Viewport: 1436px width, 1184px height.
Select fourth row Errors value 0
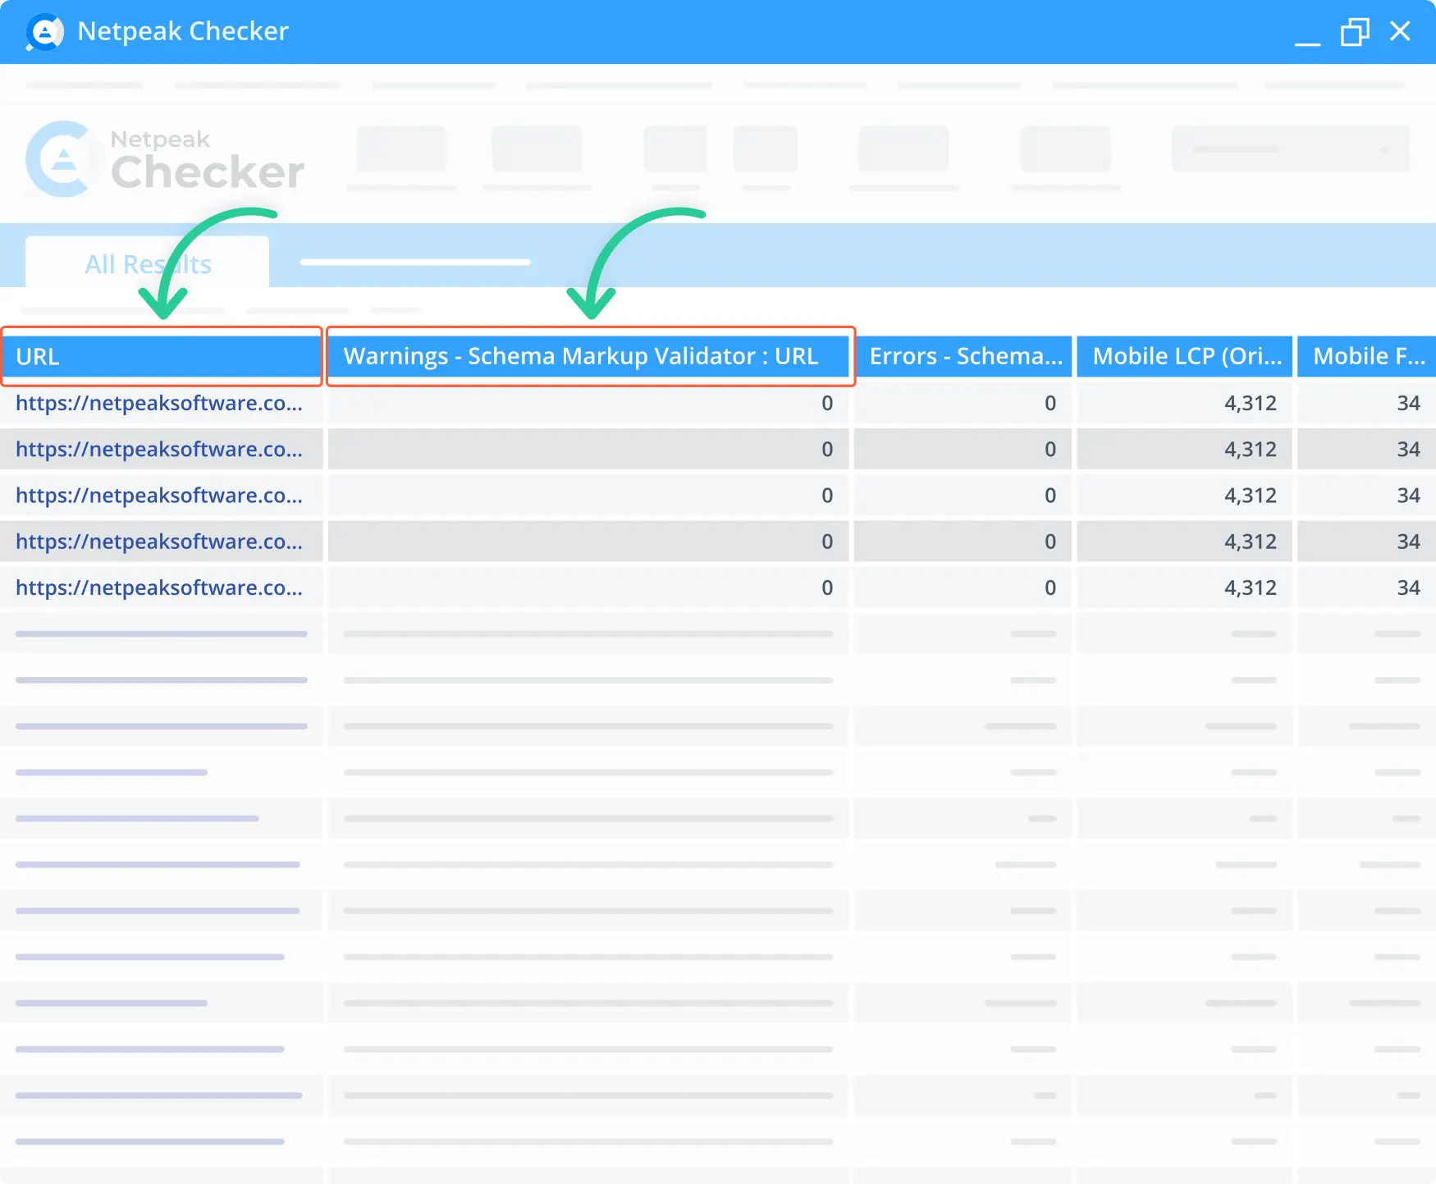[x=1050, y=542]
